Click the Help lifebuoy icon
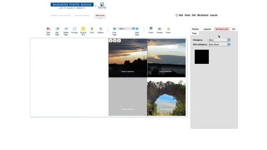 (176, 15)
